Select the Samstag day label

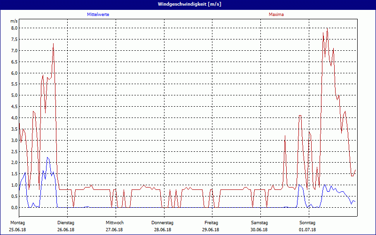pos(259,222)
